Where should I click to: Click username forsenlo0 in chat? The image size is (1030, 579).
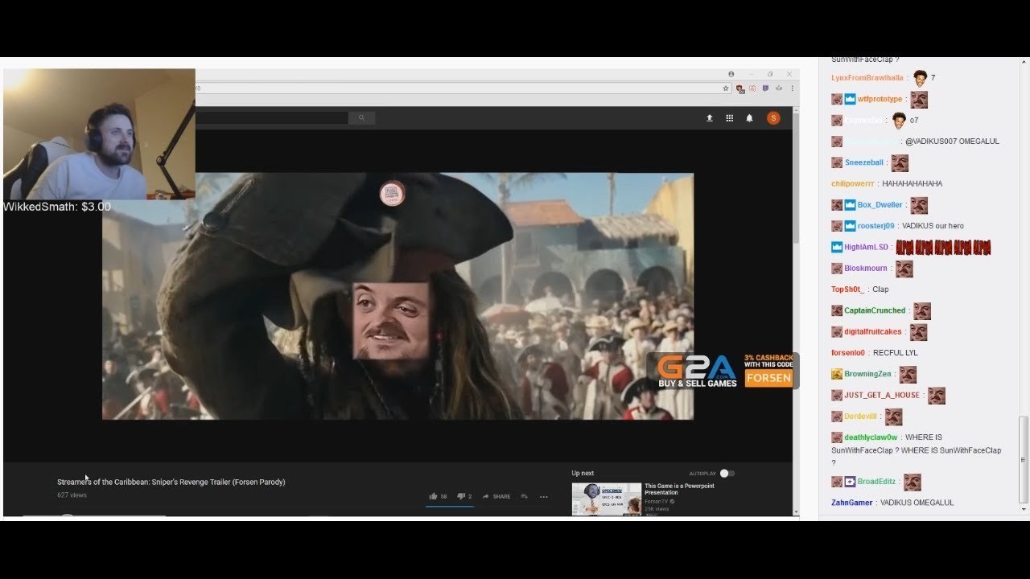point(847,352)
